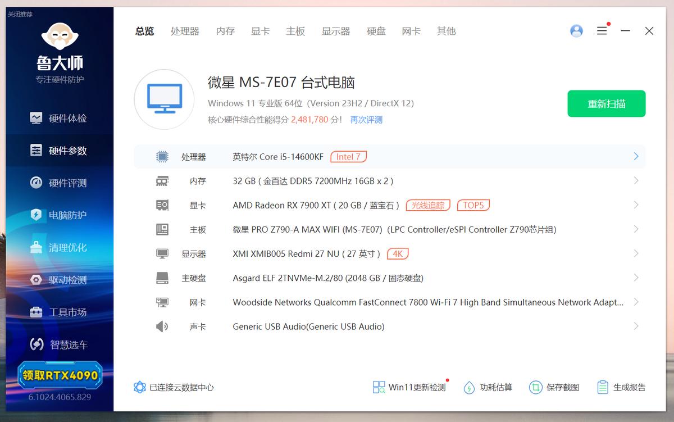Click the 显卡 graphics card icon
This screenshot has width=674, height=422.
pos(162,205)
